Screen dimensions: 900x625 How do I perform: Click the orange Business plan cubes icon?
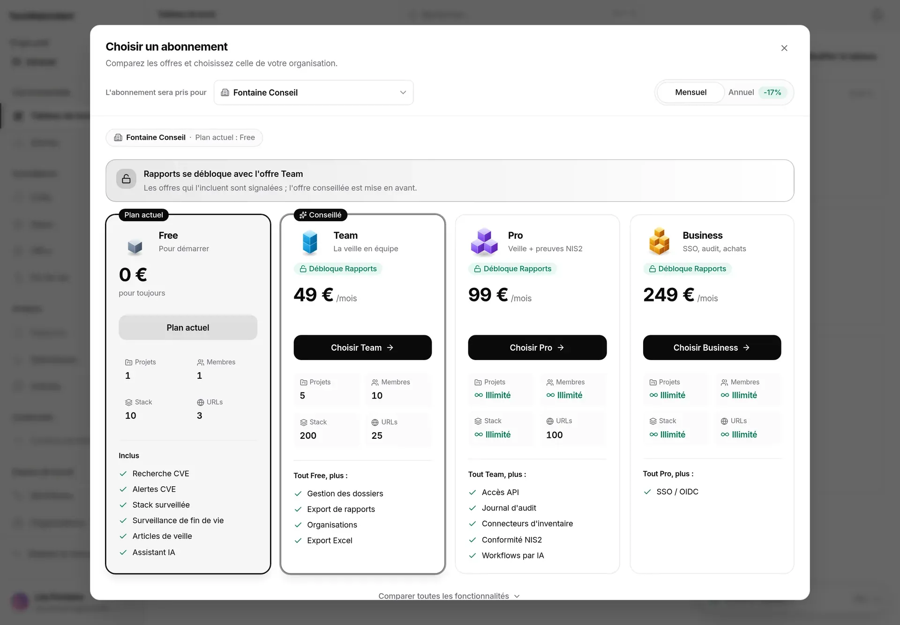[x=659, y=241]
